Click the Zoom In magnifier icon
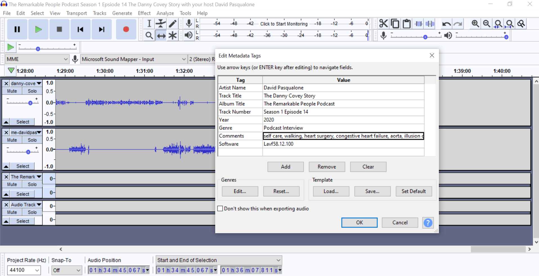 (x=475, y=24)
